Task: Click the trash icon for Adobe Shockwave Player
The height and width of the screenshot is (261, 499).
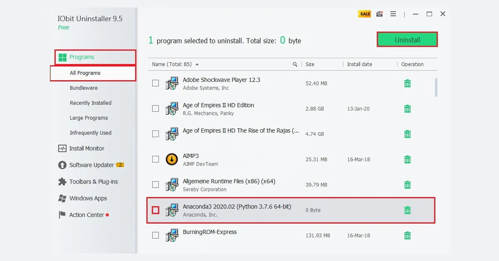Action: 407,83
